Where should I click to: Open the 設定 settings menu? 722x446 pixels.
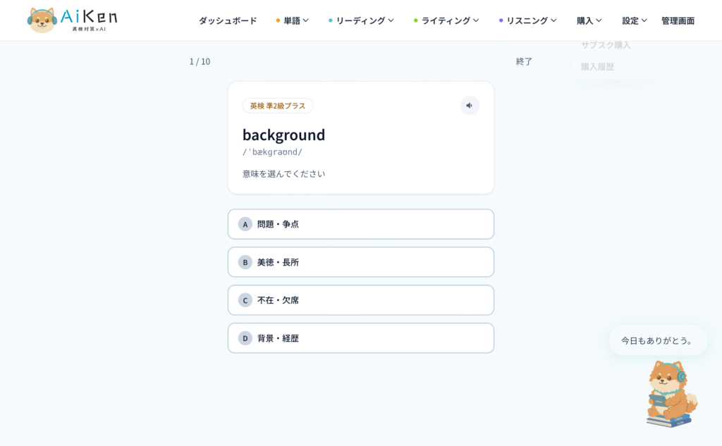coord(635,20)
